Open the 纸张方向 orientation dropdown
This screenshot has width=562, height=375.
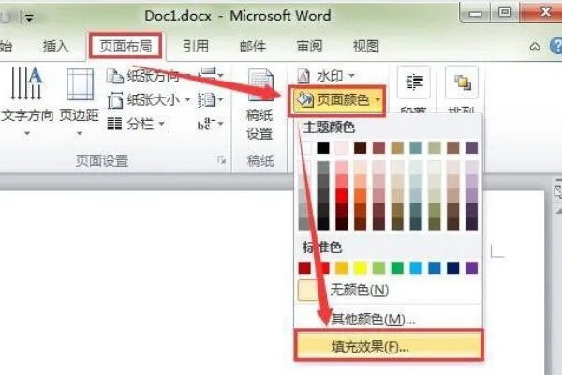147,76
